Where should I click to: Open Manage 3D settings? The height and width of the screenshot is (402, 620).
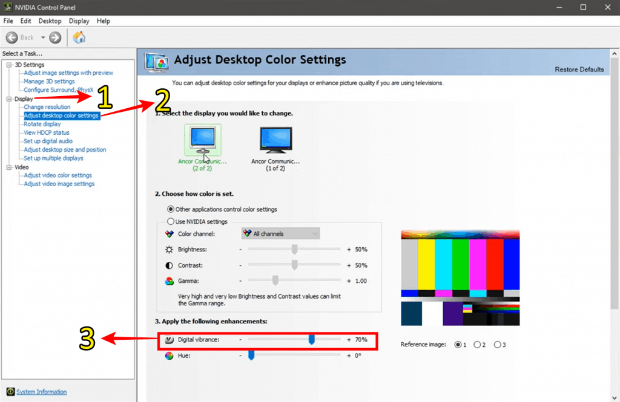click(49, 82)
